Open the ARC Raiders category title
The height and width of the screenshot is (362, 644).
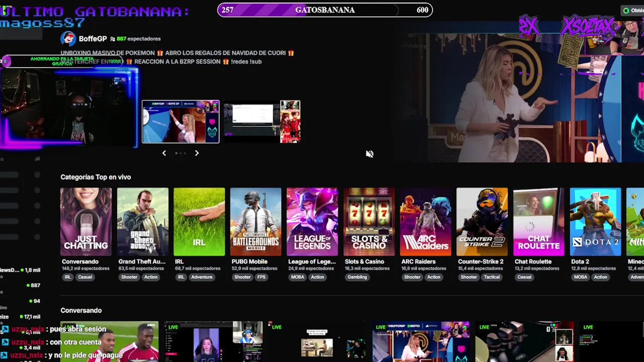point(419,261)
